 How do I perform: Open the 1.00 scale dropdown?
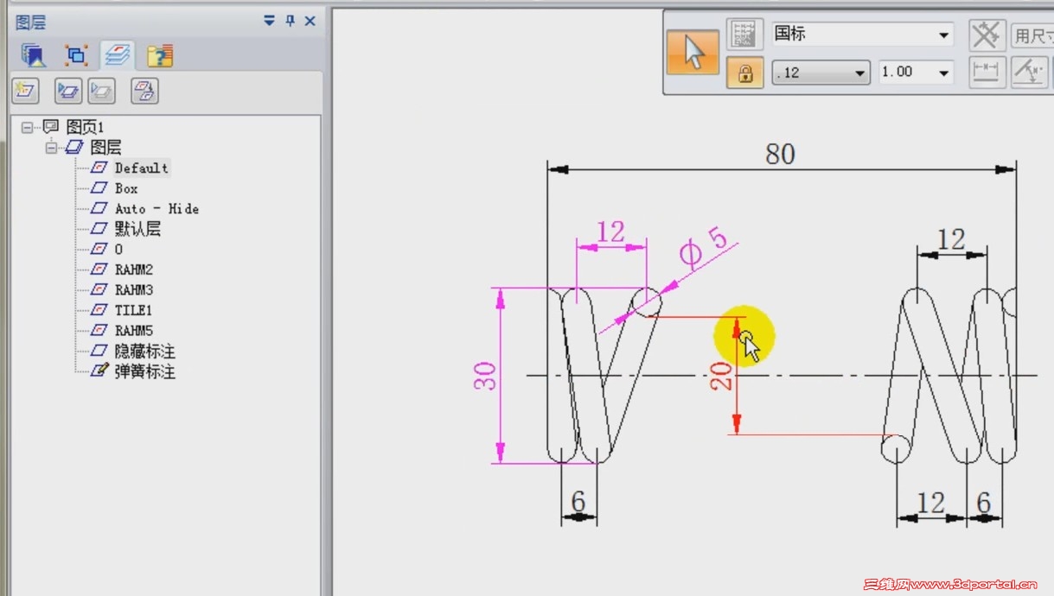916,73
